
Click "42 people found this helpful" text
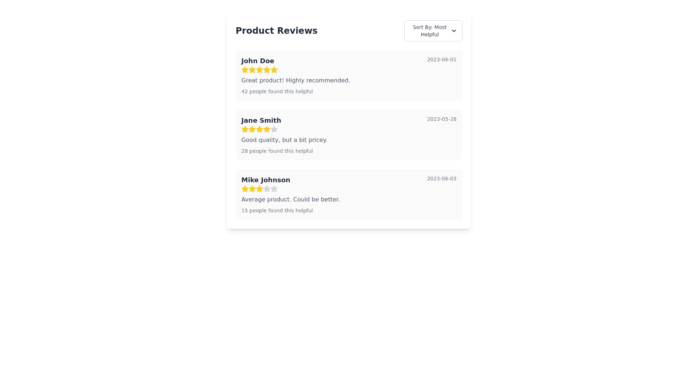coord(277,91)
